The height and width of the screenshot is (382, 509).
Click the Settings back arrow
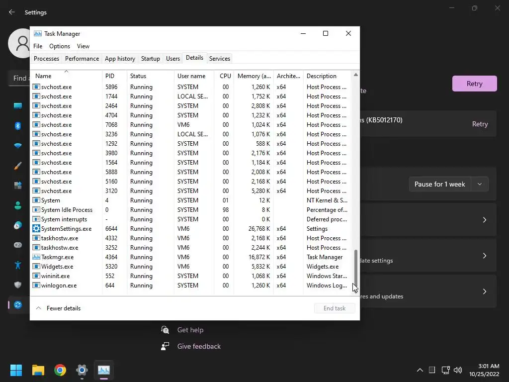(12, 12)
